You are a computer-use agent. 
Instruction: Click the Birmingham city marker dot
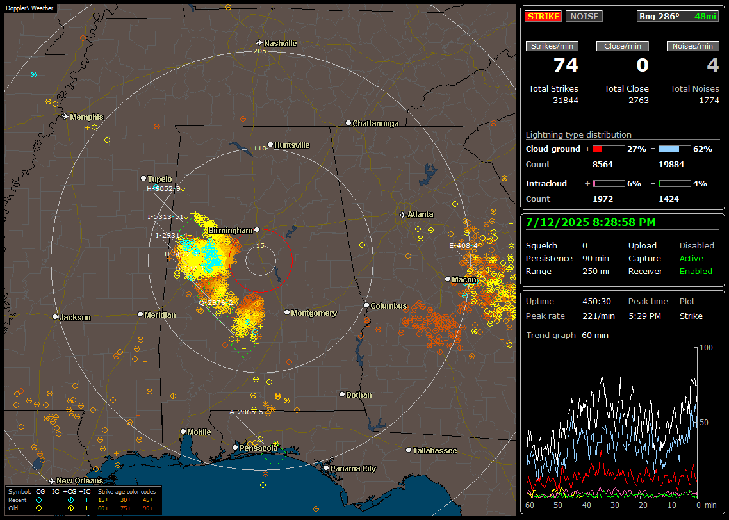click(257, 229)
